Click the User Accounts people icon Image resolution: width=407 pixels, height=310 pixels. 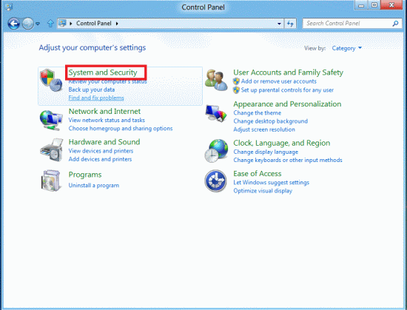coord(216,80)
